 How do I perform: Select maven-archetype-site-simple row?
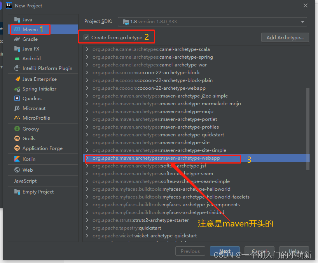(196, 150)
